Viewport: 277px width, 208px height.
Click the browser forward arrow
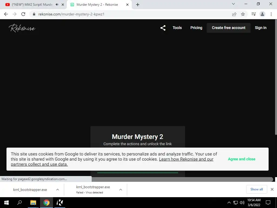coord(15,14)
